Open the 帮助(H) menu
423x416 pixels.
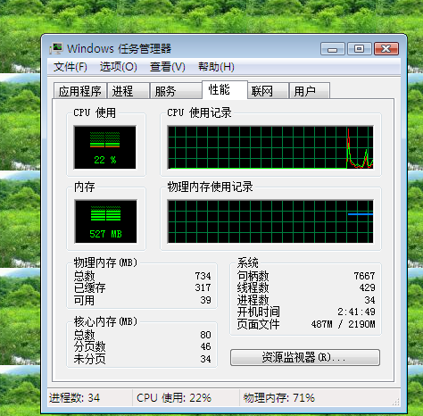[216, 67]
